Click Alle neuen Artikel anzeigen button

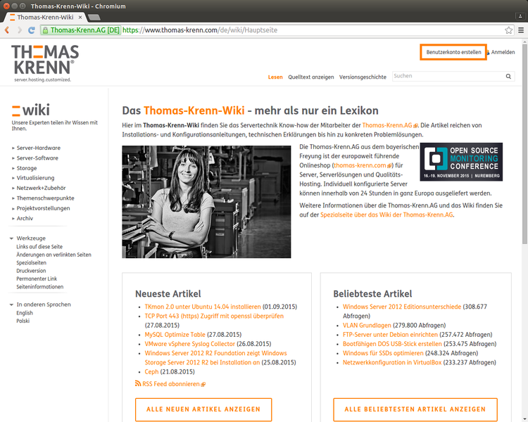pyautogui.click(x=203, y=409)
